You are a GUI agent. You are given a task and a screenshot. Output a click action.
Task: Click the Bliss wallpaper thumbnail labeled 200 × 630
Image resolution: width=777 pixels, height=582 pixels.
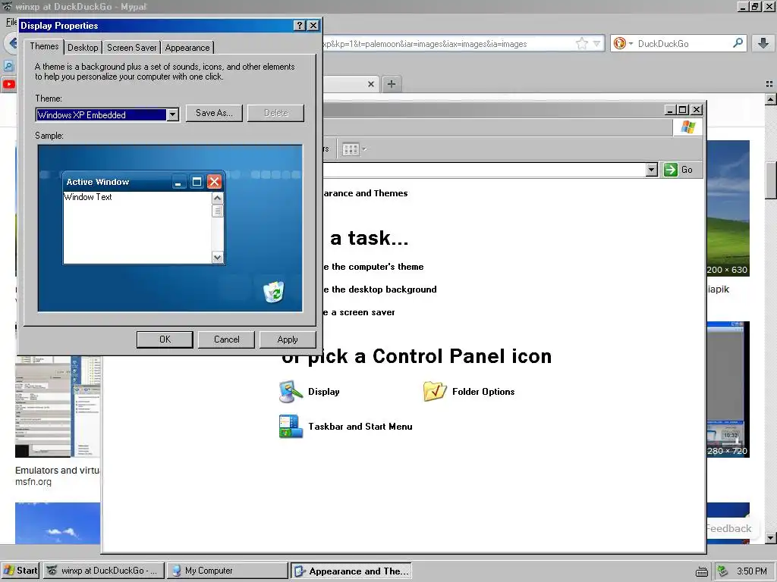tap(728, 208)
